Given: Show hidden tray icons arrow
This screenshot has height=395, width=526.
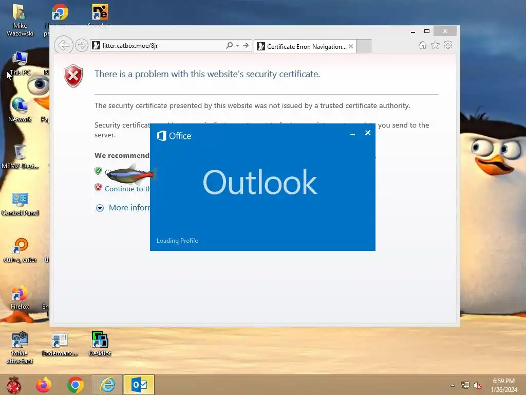Looking at the screenshot, I should pos(453,385).
